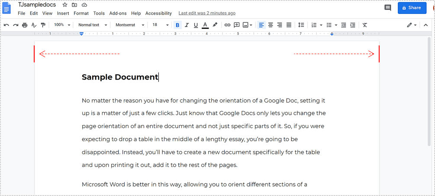Open the Add-ons menu
The width and height of the screenshot is (435, 196).
[118, 13]
